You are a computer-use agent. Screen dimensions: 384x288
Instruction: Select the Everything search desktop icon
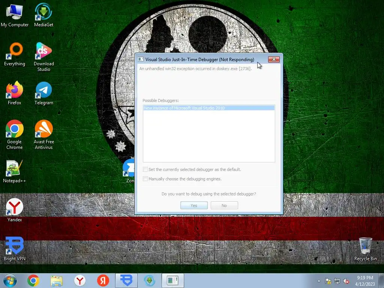[15, 54]
